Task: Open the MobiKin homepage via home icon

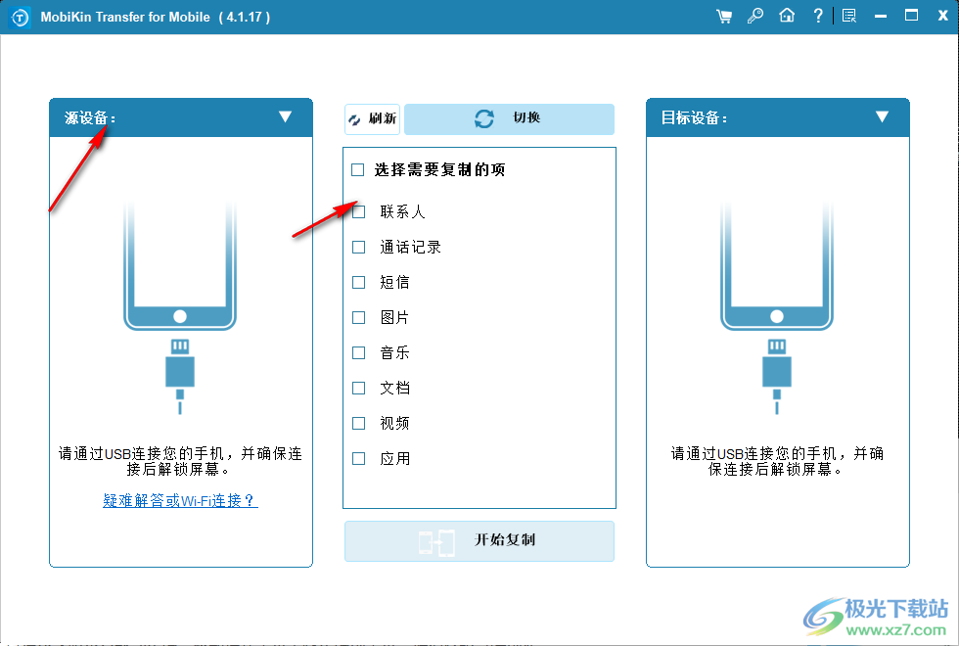Action: pos(787,15)
